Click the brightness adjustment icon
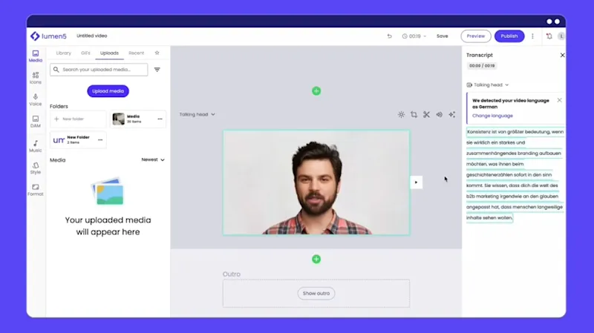 pos(401,114)
